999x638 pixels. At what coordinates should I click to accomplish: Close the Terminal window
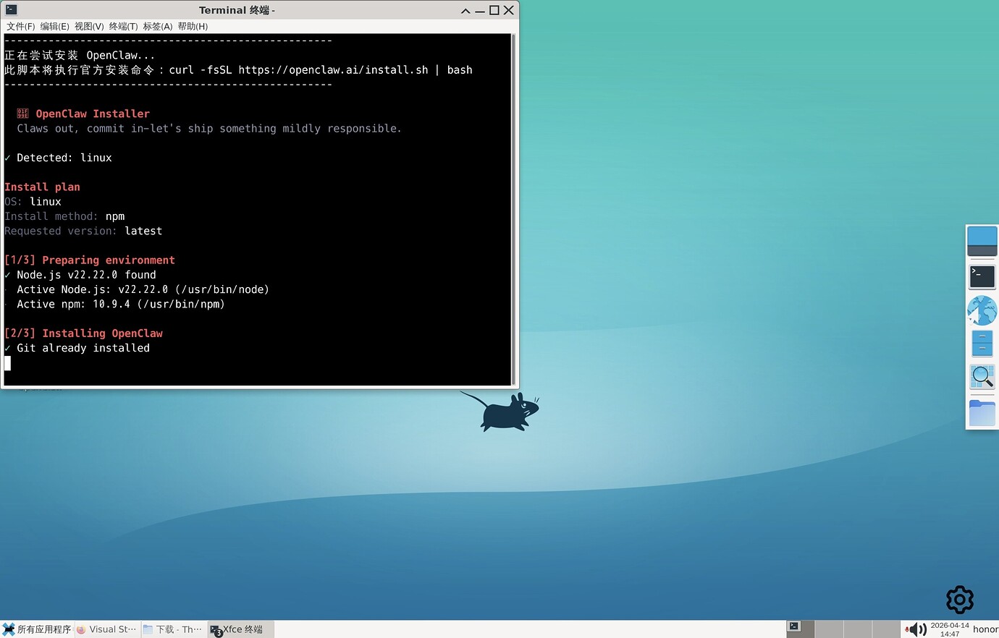pos(509,11)
